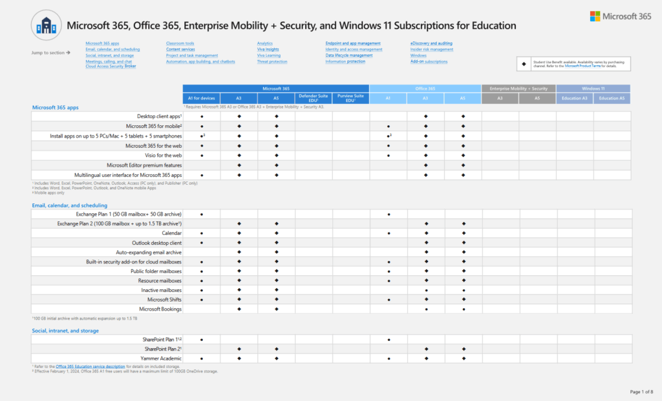Go to the Classroom tools section link

tap(180, 43)
